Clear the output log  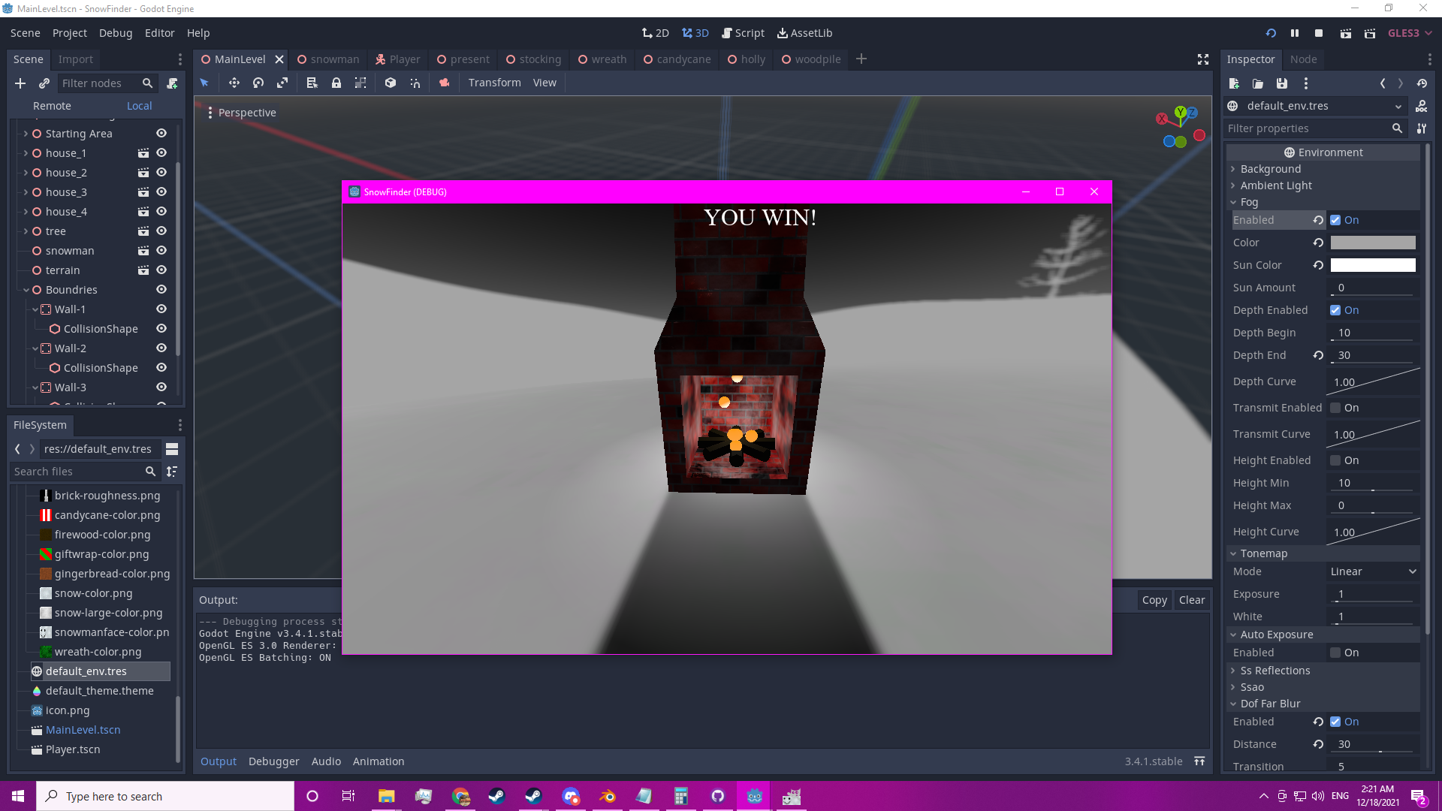click(1191, 600)
